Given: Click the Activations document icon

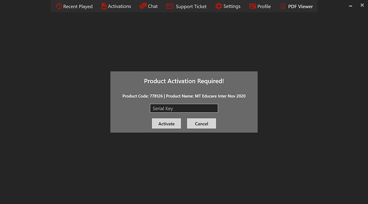Looking at the screenshot, I should (x=104, y=6).
